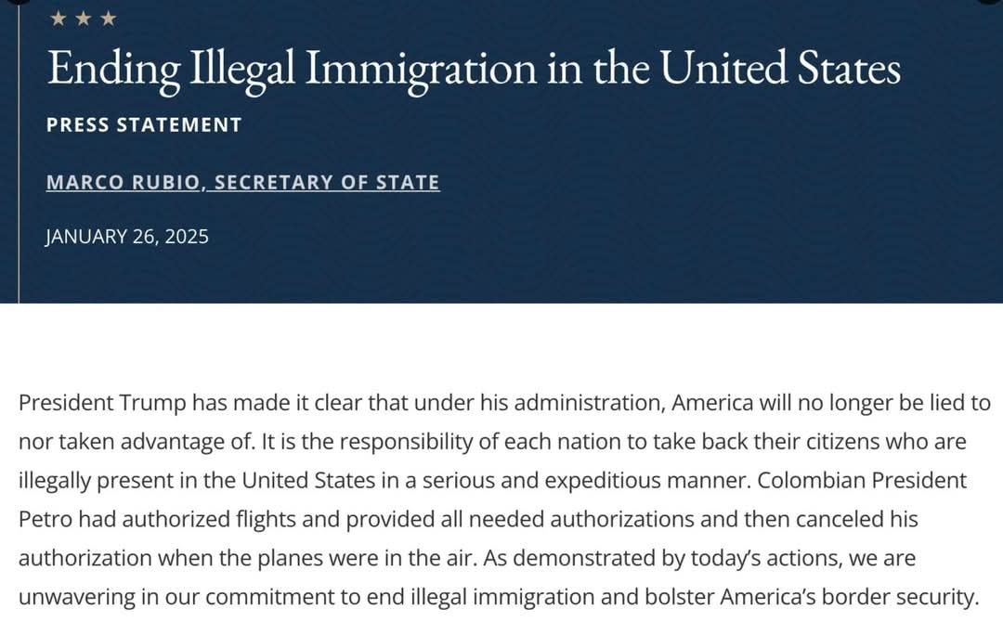The width and height of the screenshot is (1003, 635).
Task: Click the 'Ending Illegal Immigration in the United States' heading
Action: click(x=474, y=69)
